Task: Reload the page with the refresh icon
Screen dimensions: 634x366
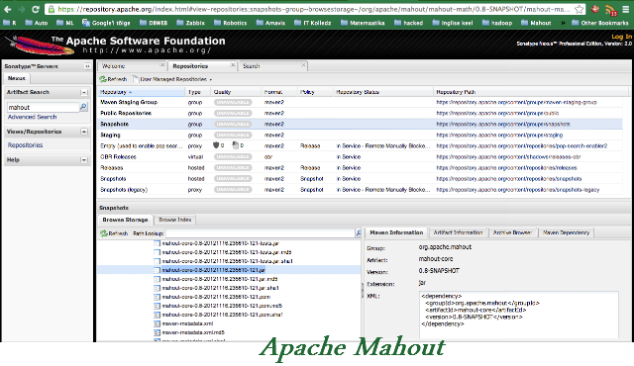Action: pyautogui.click(x=36, y=9)
